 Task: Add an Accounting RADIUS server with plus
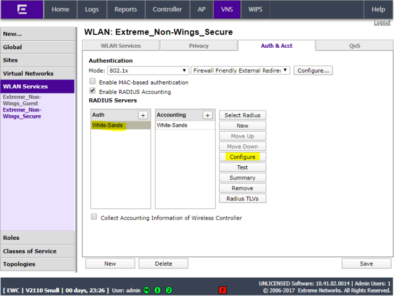(208, 115)
